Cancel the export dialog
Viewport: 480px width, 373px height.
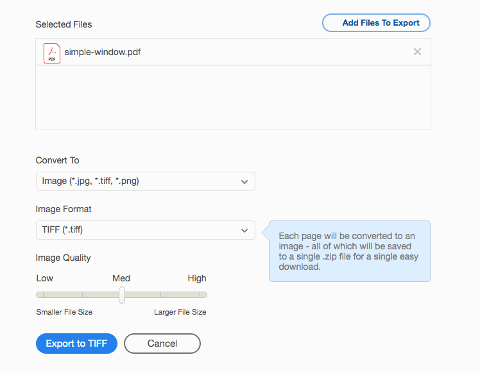(x=162, y=344)
